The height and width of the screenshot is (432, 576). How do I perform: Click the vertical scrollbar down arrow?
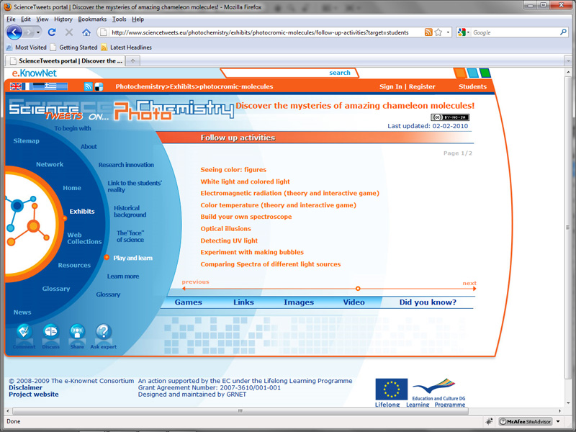(x=568, y=403)
